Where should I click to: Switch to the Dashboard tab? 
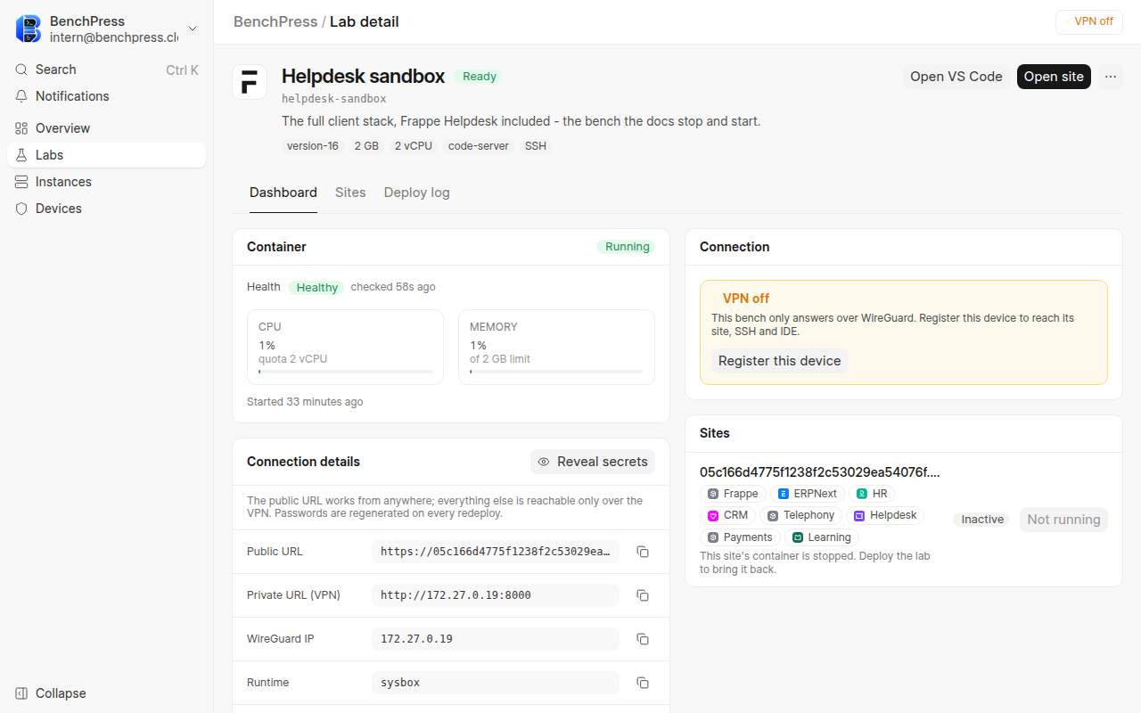pos(283,193)
